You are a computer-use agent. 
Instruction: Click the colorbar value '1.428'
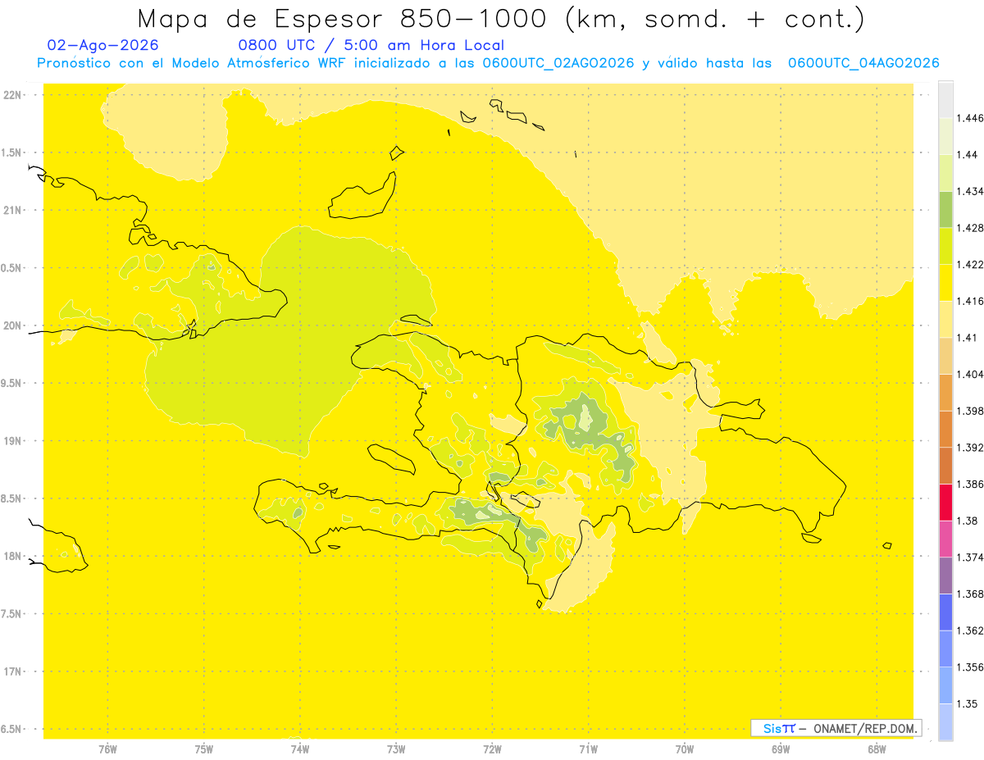point(969,228)
